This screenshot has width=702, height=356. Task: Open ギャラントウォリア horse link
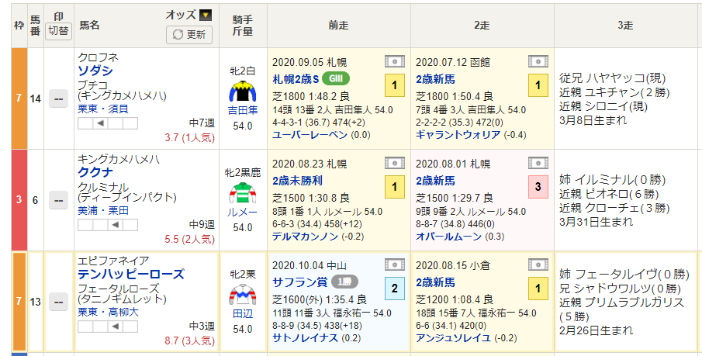458,135
